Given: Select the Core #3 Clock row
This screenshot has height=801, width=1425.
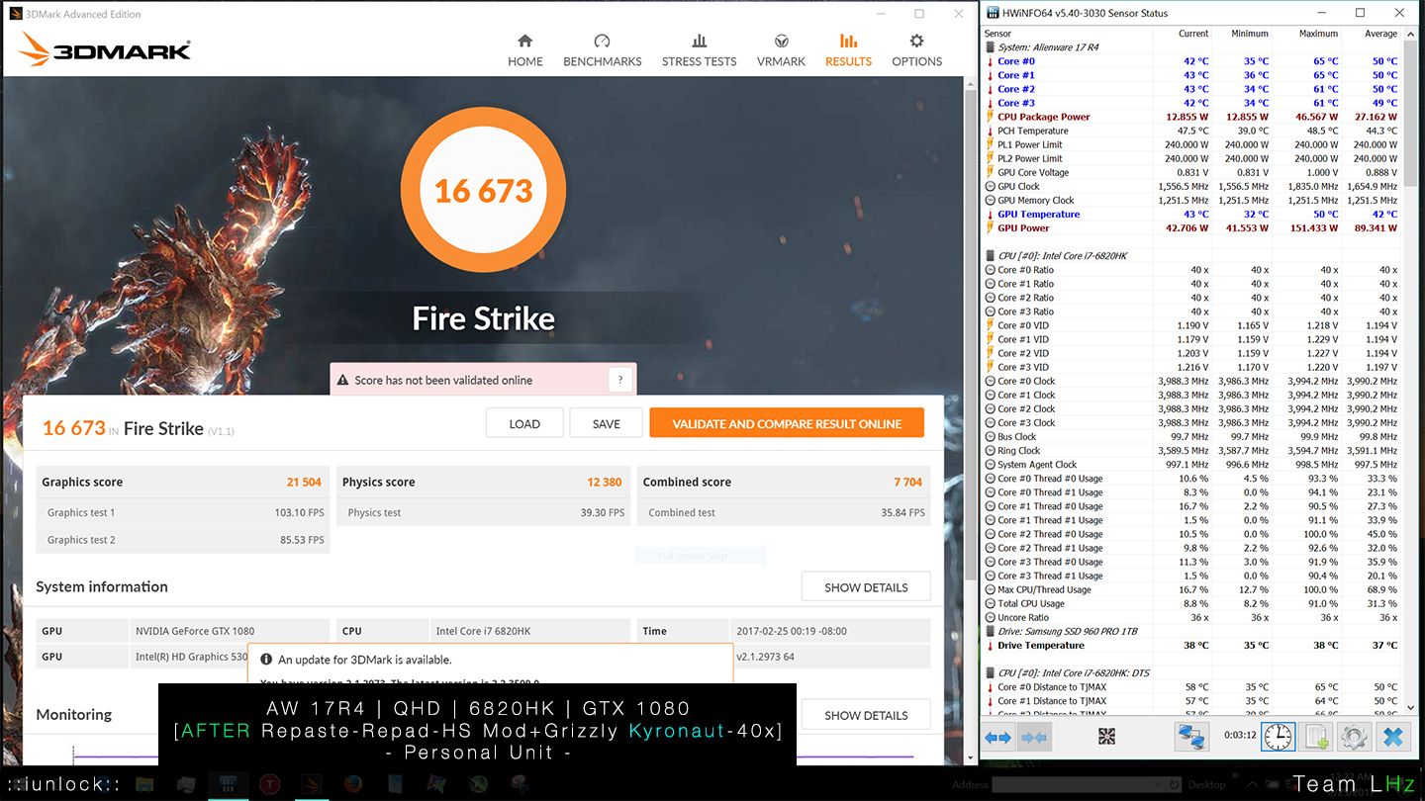Looking at the screenshot, I should coord(1191,422).
